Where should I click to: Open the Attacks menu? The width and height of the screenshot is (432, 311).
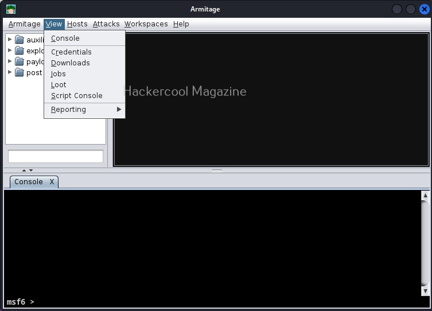pos(106,24)
